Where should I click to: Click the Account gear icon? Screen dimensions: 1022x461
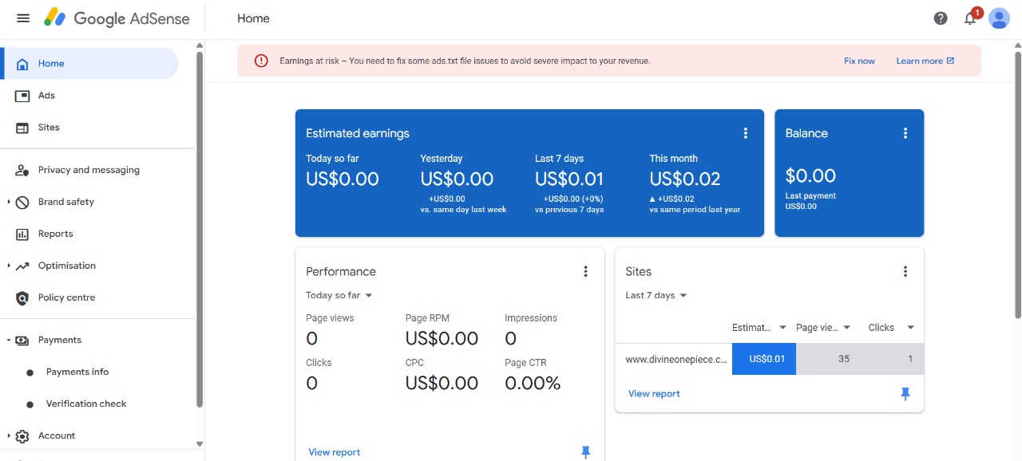click(22, 436)
